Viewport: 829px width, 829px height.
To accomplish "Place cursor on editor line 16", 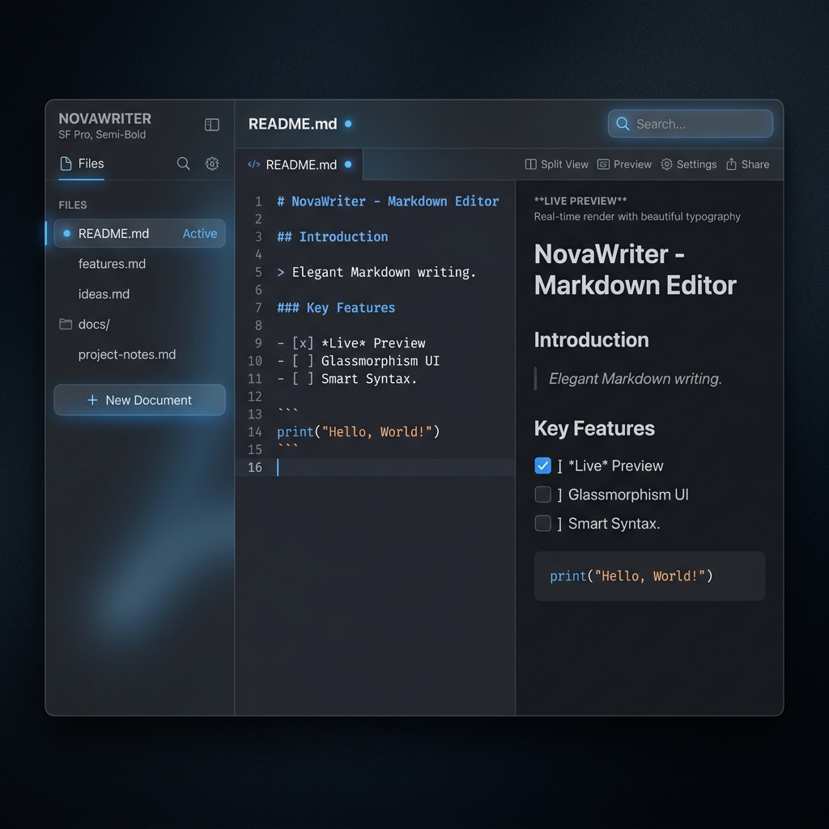I will tap(375, 467).
